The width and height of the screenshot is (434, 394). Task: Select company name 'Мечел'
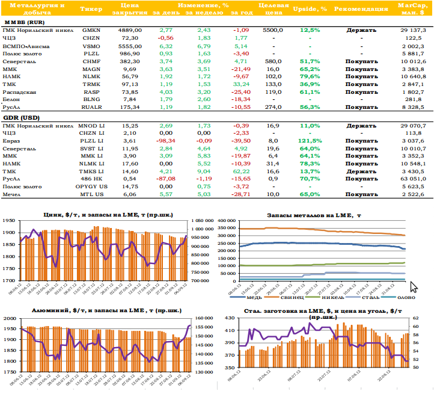coord(11,194)
